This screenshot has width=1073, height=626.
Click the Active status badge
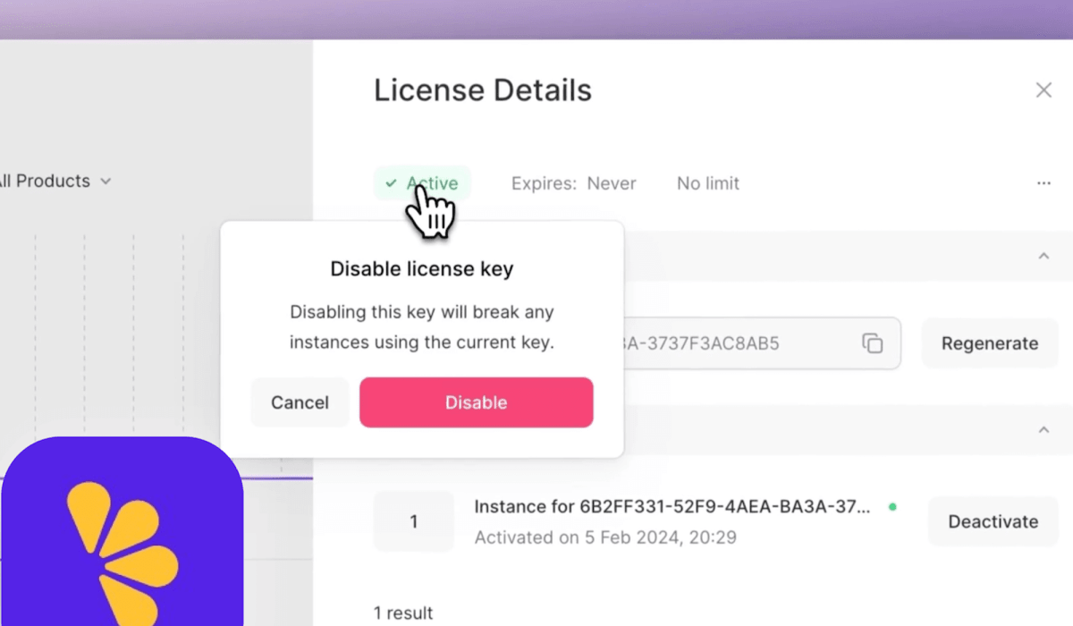(x=422, y=183)
